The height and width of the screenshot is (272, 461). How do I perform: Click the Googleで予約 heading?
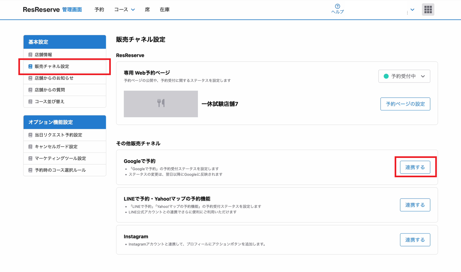tap(139, 161)
